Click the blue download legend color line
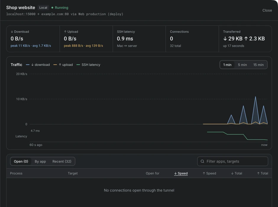 (28, 65)
